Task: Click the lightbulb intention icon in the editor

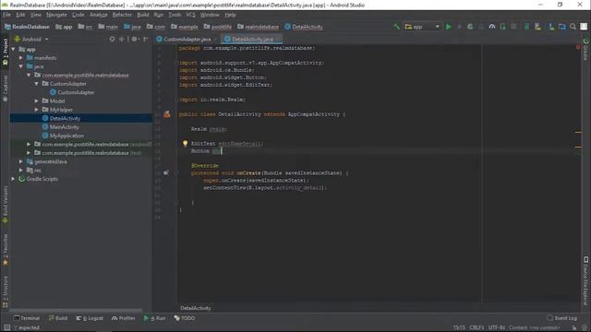Action: click(185, 144)
